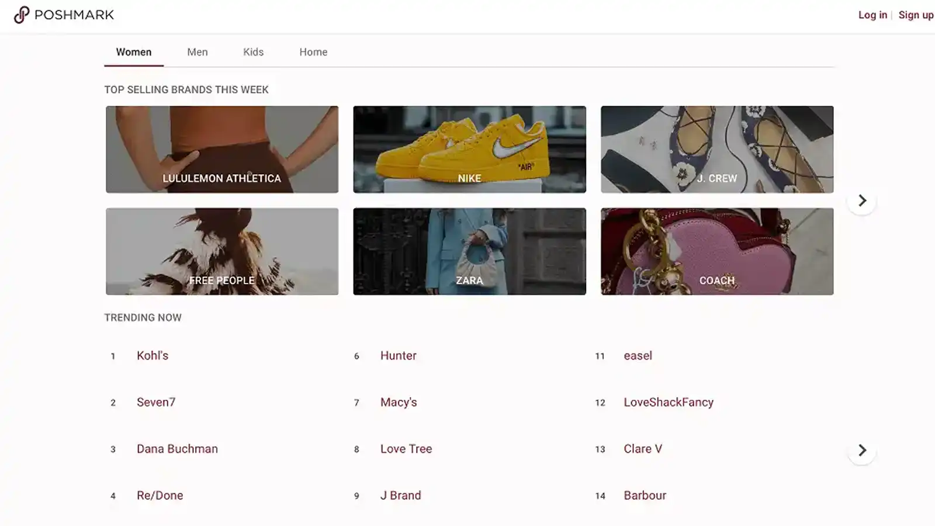The height and width of the screenshot is (526, 935).
Task: Select Macy's from trending brands
Action: [x=399, y=402]
